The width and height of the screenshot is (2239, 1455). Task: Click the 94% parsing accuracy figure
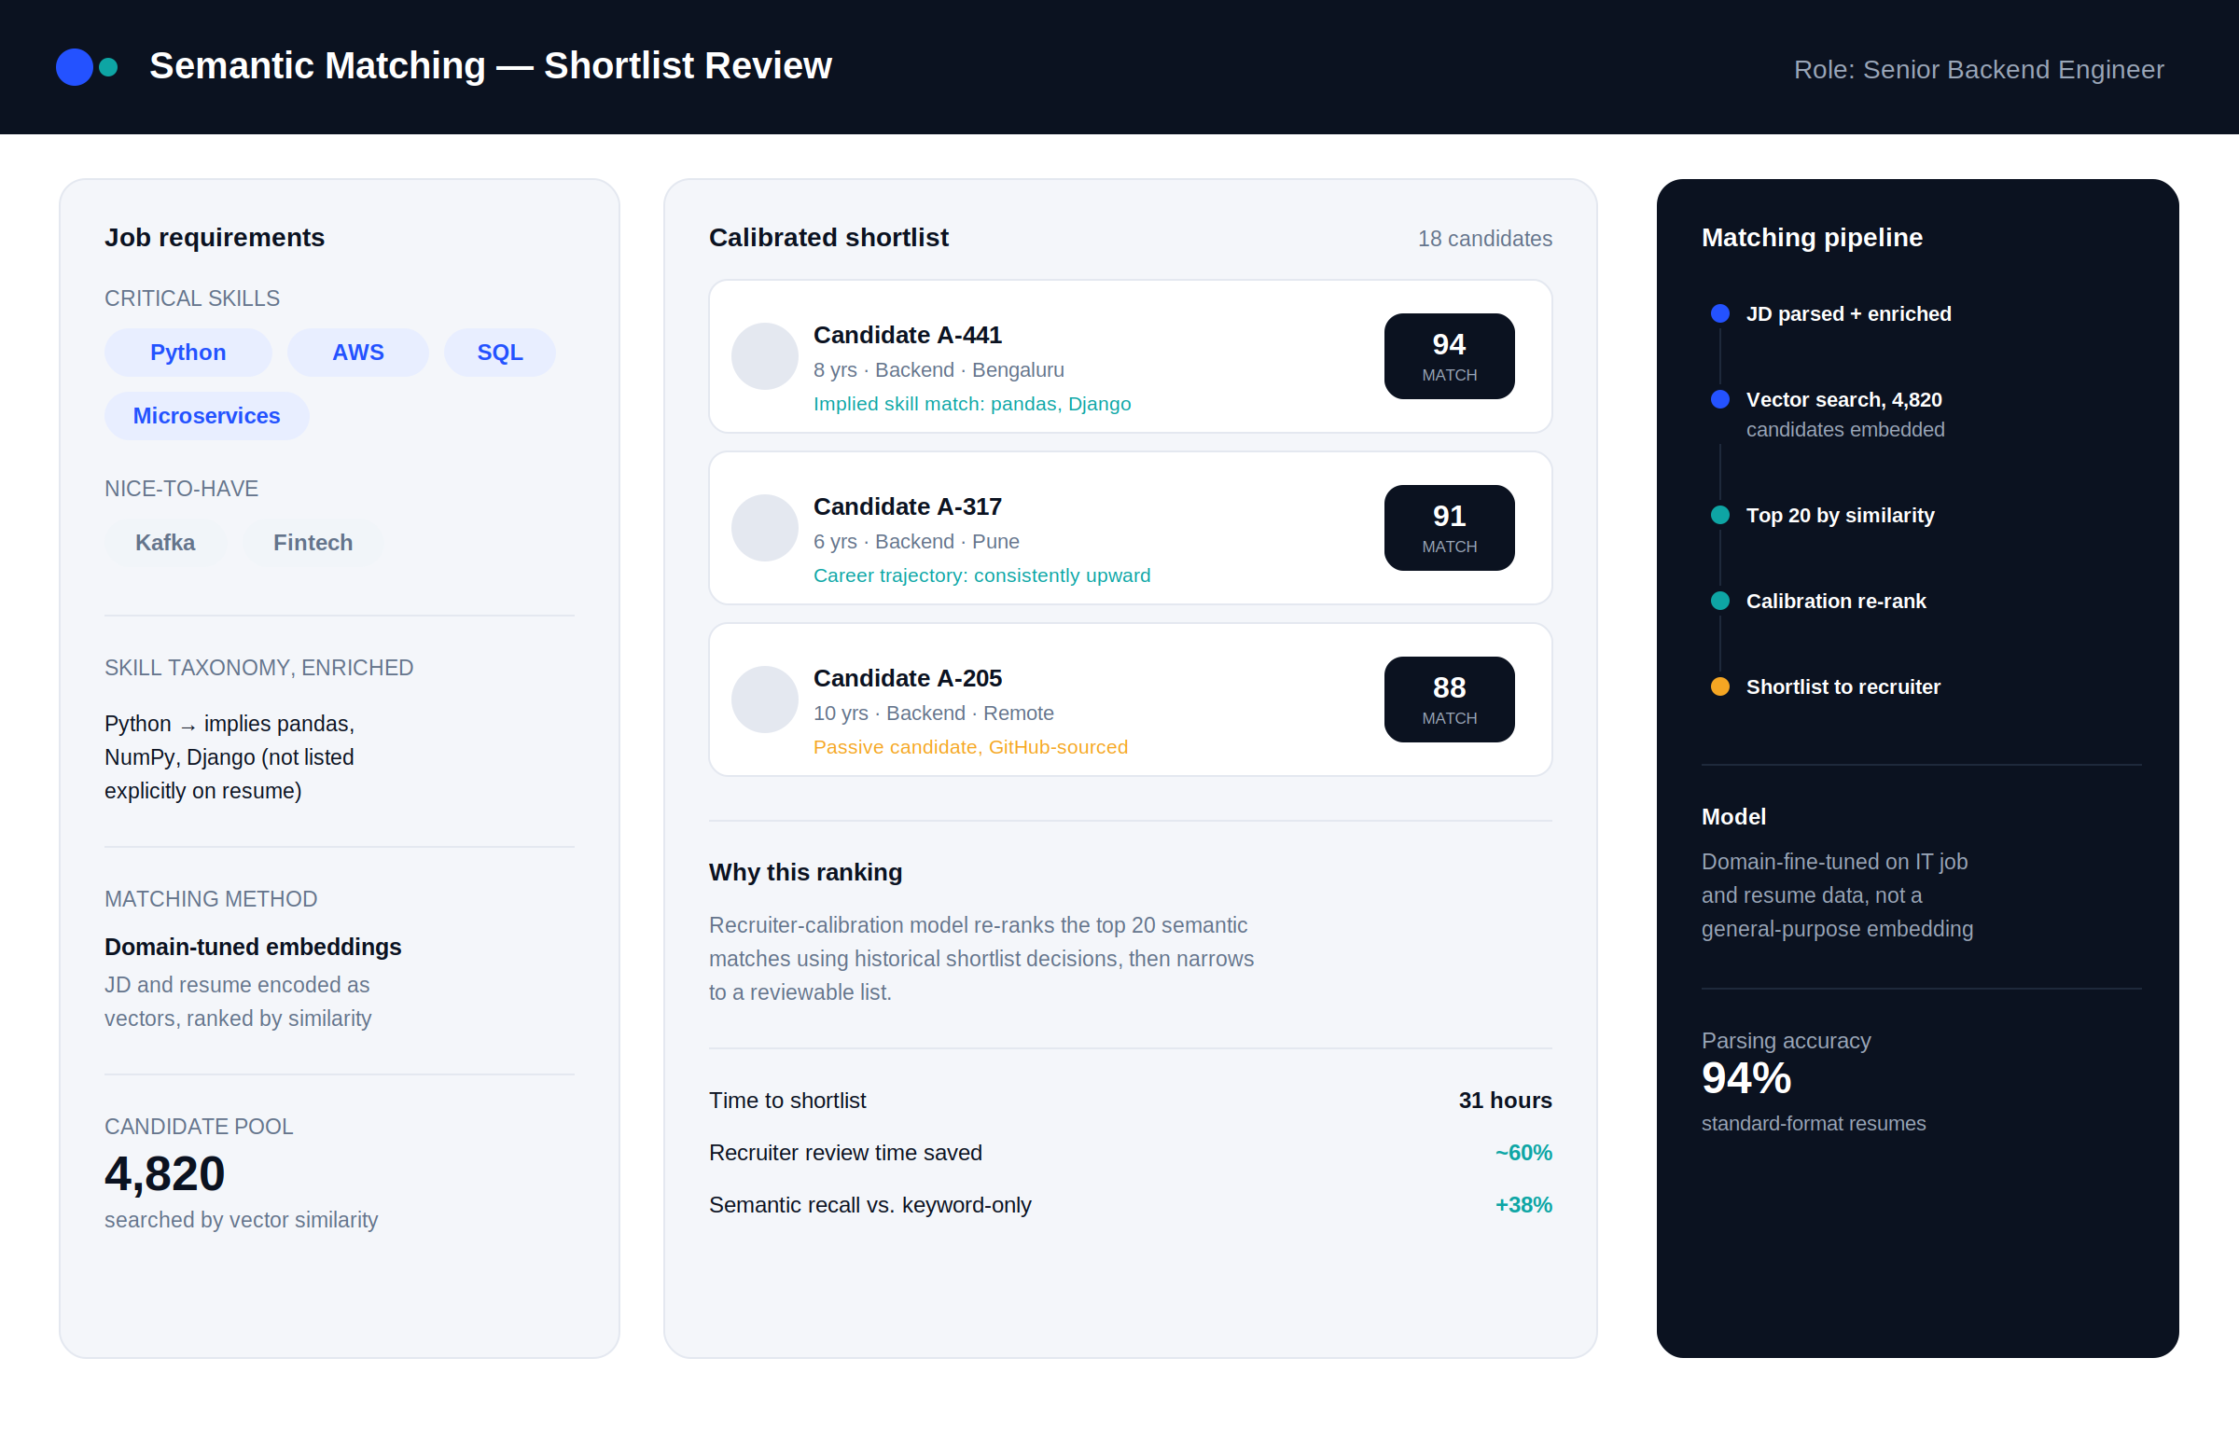tap(1746, 1079)
